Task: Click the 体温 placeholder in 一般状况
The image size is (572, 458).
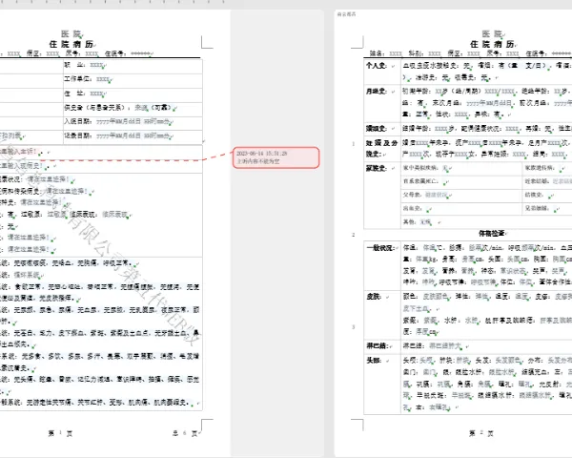Action: [429, 248]
